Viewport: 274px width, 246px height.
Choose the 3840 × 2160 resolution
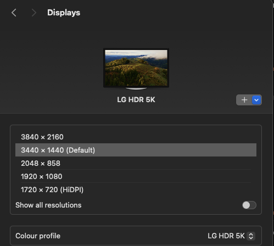click(136, 137)
